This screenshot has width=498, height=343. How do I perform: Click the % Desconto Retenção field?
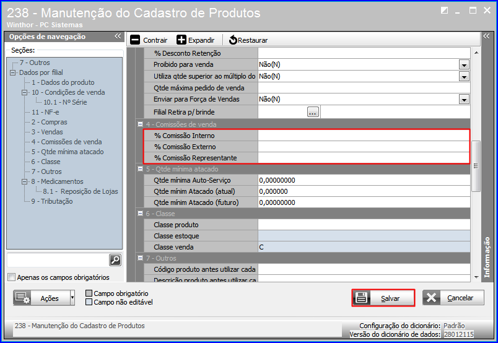pos(364,53)
